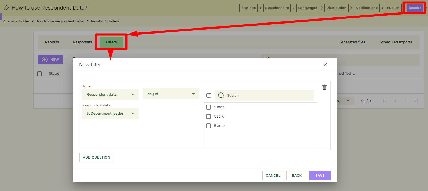
Task: Toggle the Status column header checkbox
Action: point(40,74)
